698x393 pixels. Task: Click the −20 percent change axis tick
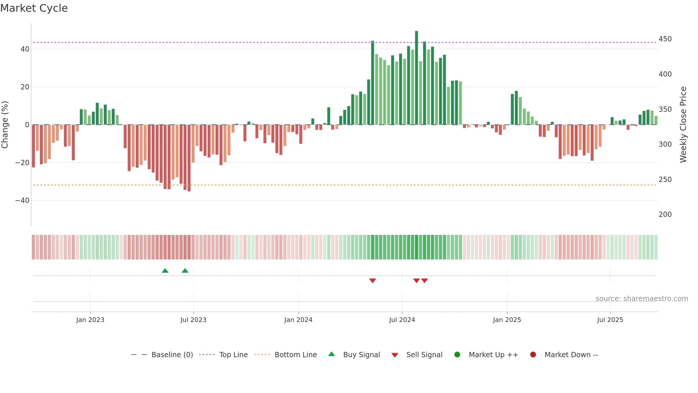[x=22, y=163]
